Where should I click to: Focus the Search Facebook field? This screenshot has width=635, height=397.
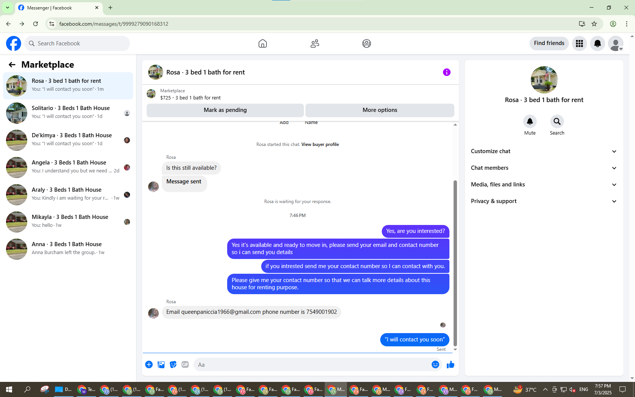(x=77, y=43)
